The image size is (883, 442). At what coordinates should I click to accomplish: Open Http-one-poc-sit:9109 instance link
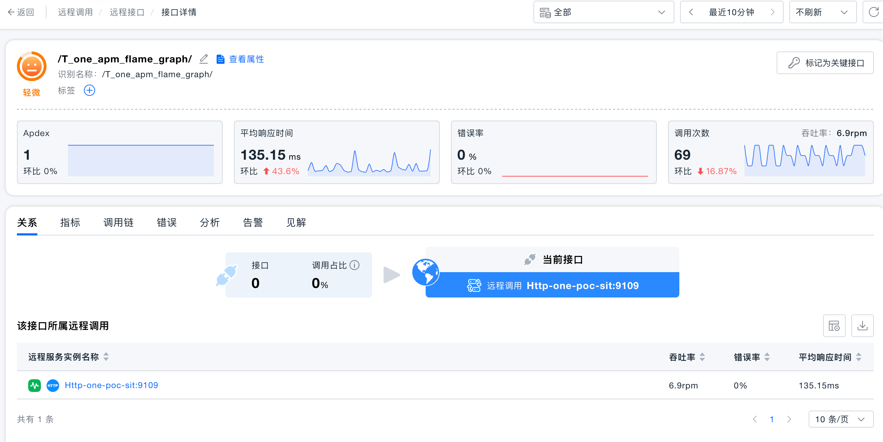tap(111, 385)
